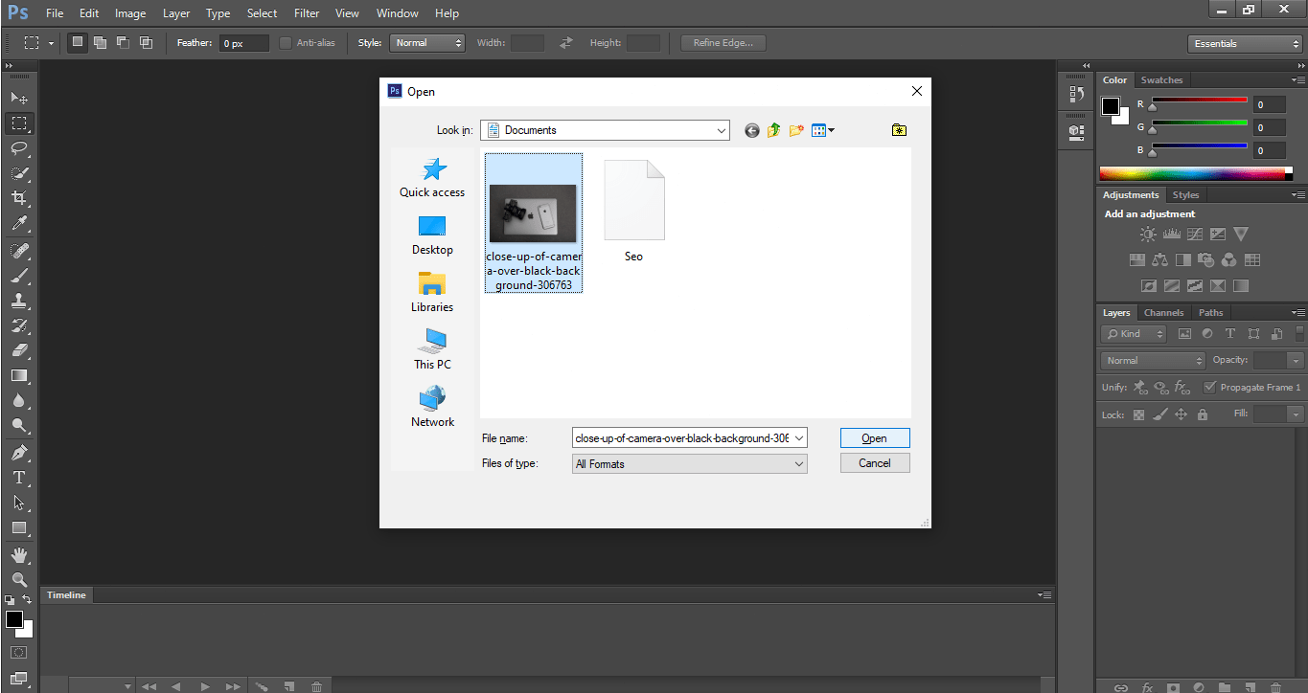Screen dimensions: 1308x693
Task: Create a new folder in the Open dialog
Action: click(796, 129)
